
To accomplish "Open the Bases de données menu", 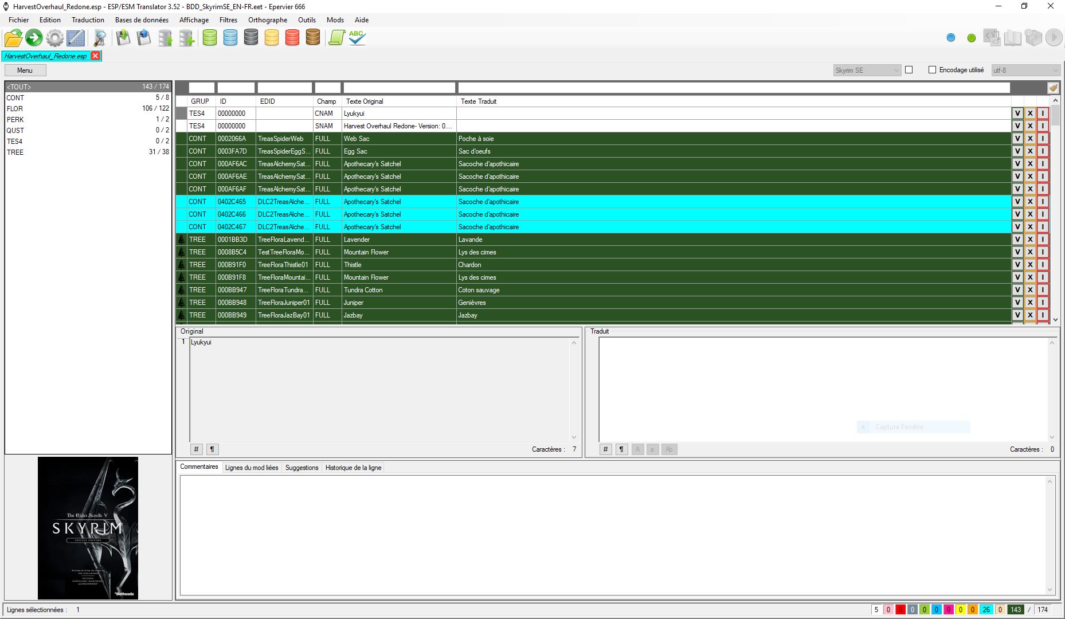I will click(142, 20).
